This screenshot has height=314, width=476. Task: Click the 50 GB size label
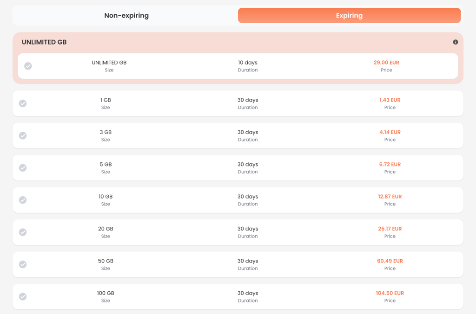[x=106, y=261]
